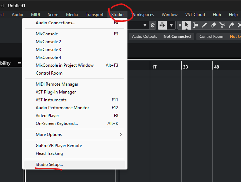Select the Erase tool
241x182 pixels.
tap(214, 25)
